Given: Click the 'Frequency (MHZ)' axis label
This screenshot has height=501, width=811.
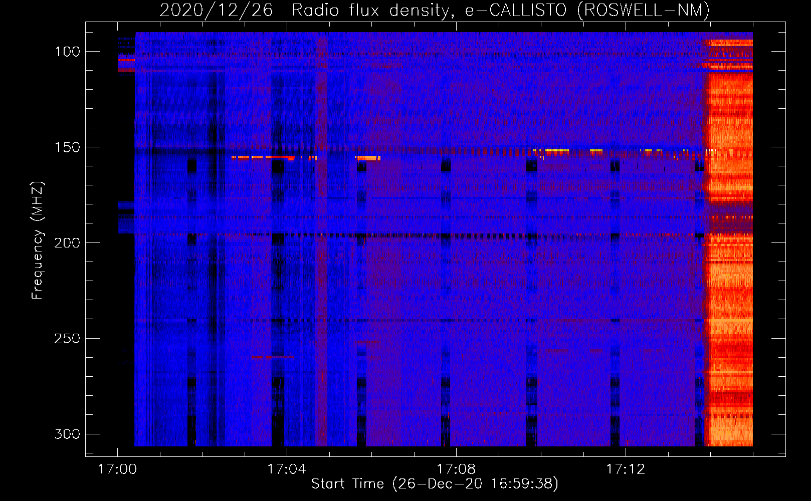Looking at the screenshot, I should click(x=38, y=240).
